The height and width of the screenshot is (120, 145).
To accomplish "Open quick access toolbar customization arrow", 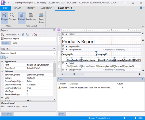I will point(8,3).
